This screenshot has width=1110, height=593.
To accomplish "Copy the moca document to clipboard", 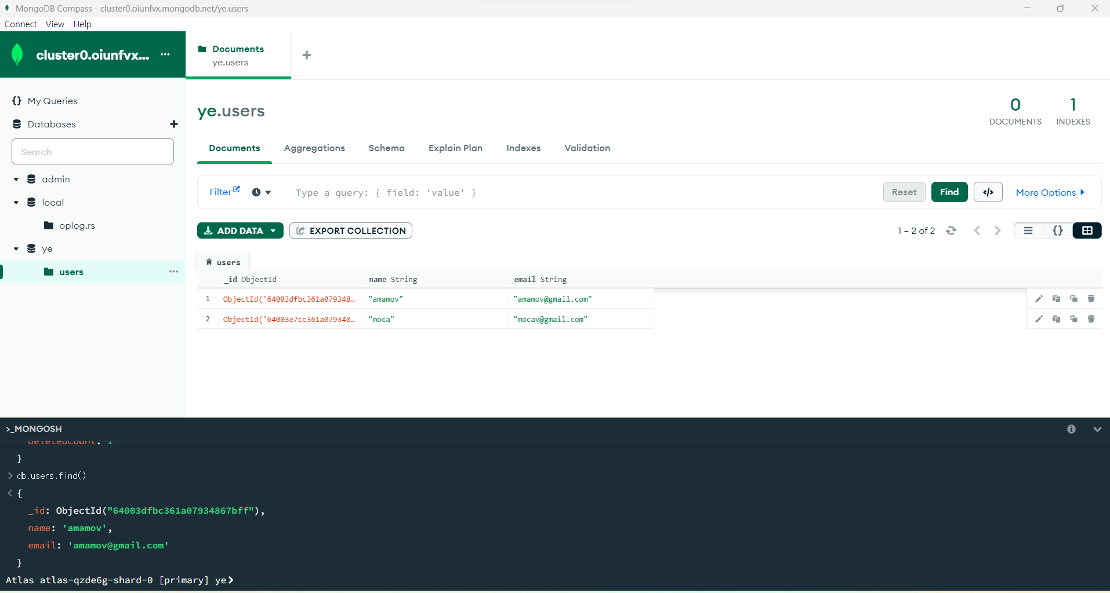I will click(1056, 319).
